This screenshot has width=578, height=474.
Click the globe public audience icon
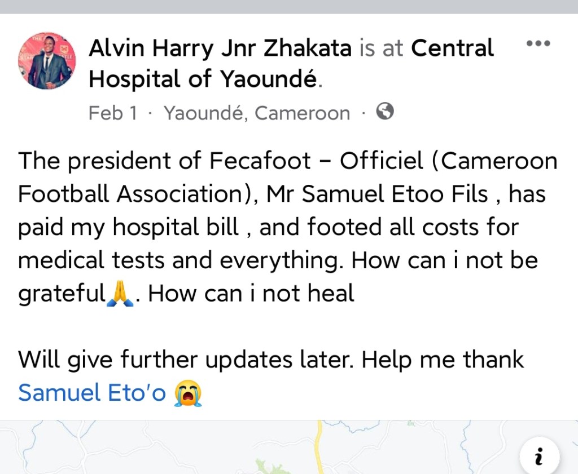[384, 112]
